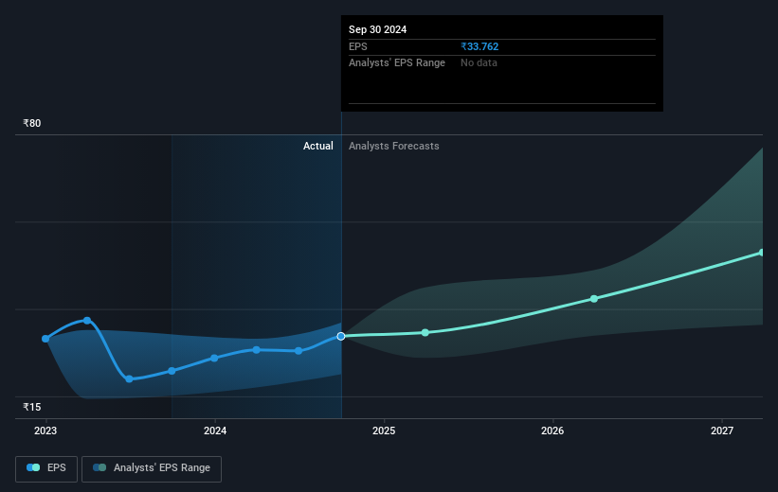This screenshot has width=778, height=492.
Task: Click the ₹33.762 EPS value in tooltip
Action: 479,46
